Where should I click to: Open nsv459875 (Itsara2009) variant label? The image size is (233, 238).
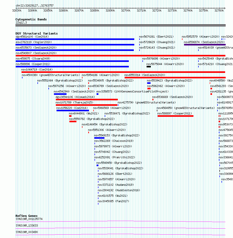[33, 59]
